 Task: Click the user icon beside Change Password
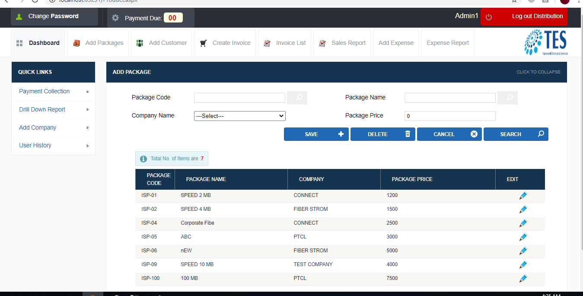pos(19,17)
